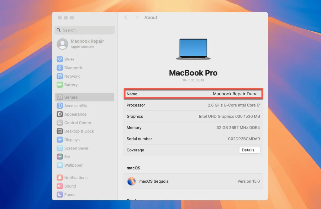
Task: Go forward with the right chevron
Action: tap(137, 18)
